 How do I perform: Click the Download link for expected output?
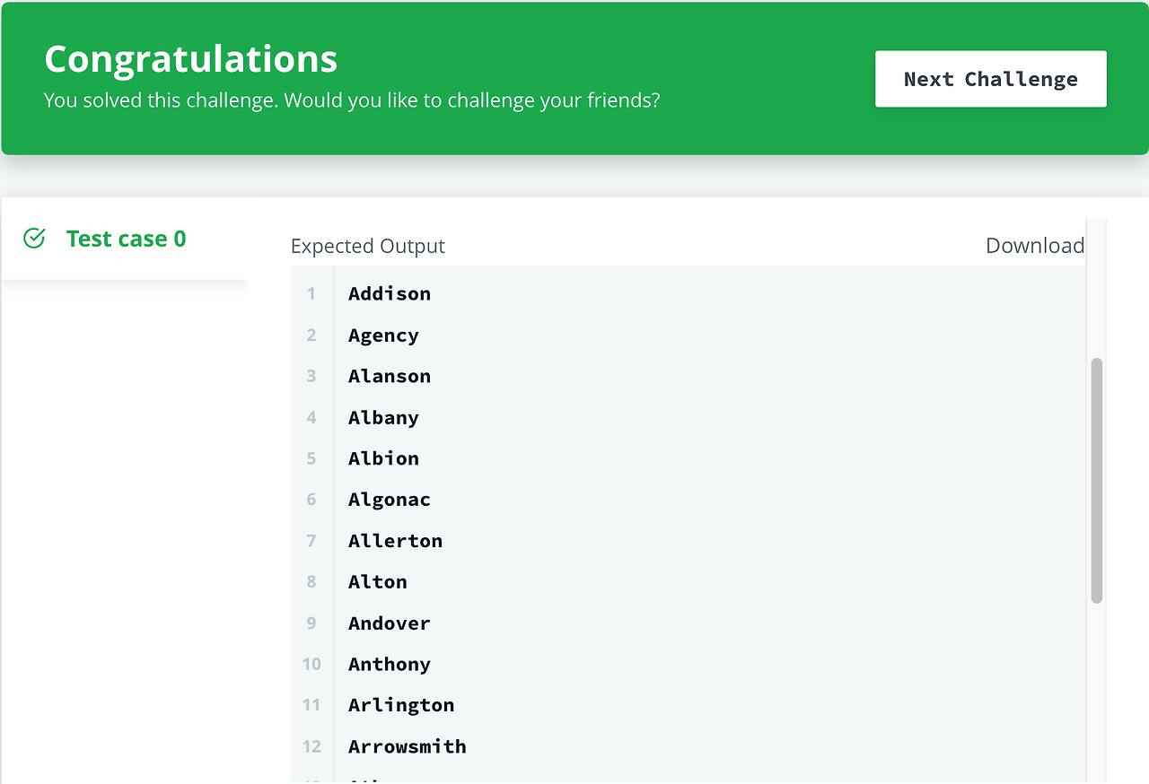(x=1034, y=245)
